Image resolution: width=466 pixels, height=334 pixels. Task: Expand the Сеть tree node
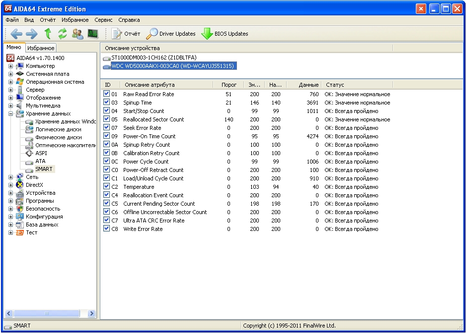[11, 177]
